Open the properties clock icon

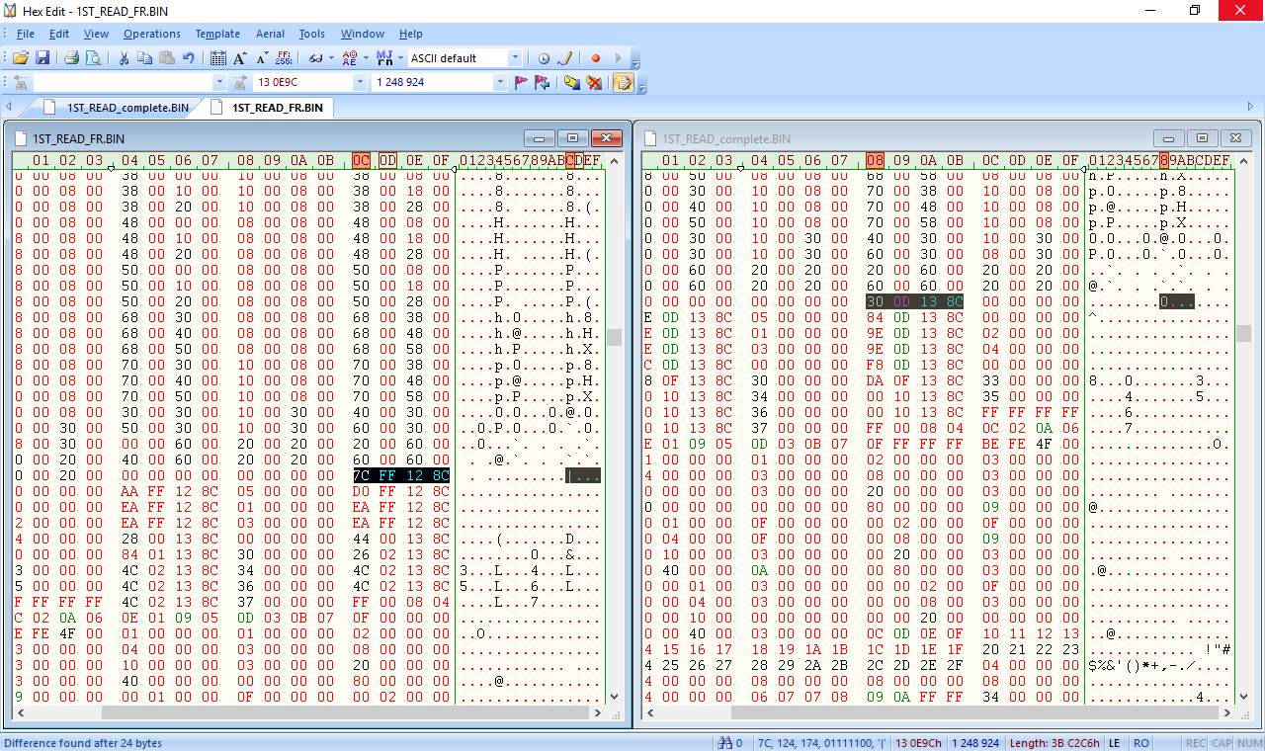coord(544,58)
